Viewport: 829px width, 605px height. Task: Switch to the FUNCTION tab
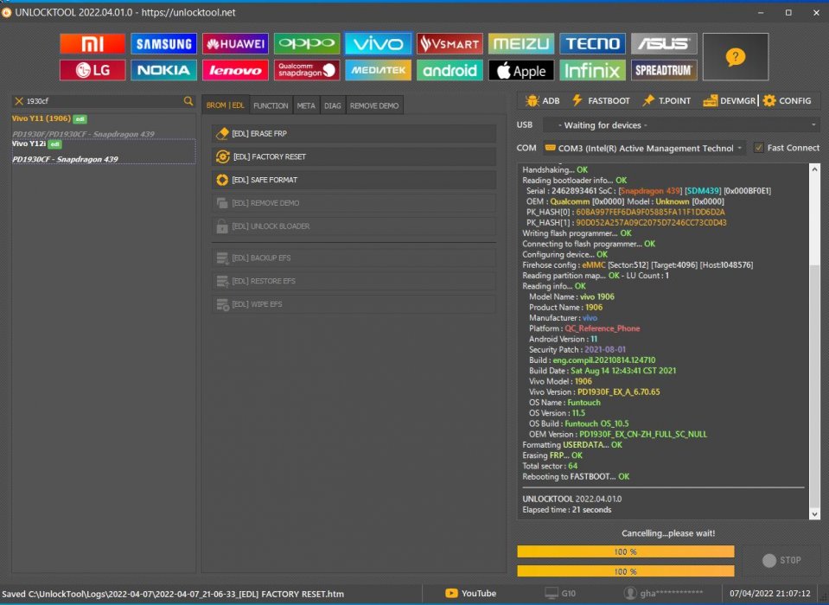tap(271, 105)
